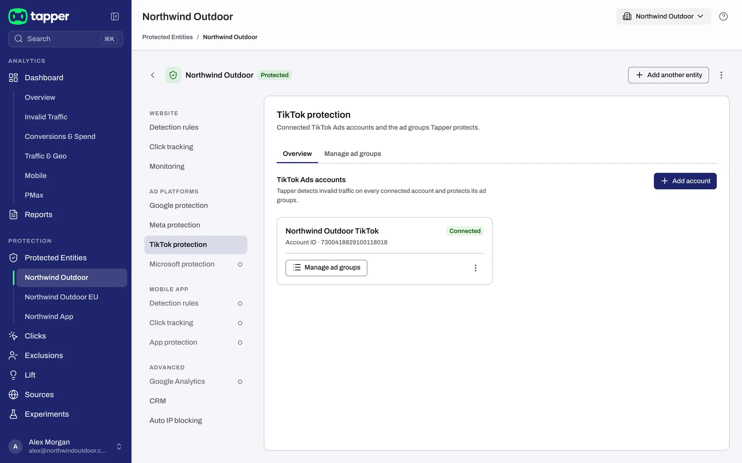Open Protected Entities in the sidebar
The height and width of the screenshot is (463, 742).
[65, 258]
